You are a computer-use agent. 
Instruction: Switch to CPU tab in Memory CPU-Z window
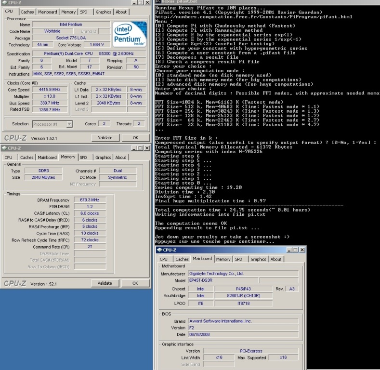pyautogui.click(x=9, y=158)
